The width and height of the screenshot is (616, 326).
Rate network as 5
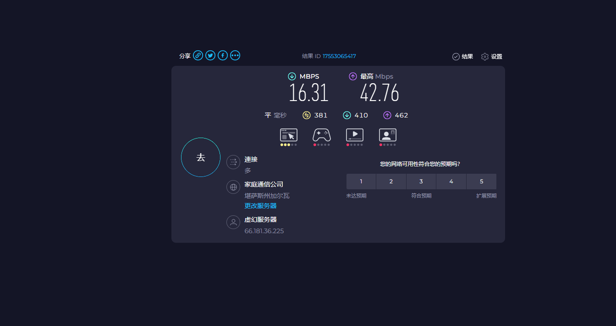[481, 182]
